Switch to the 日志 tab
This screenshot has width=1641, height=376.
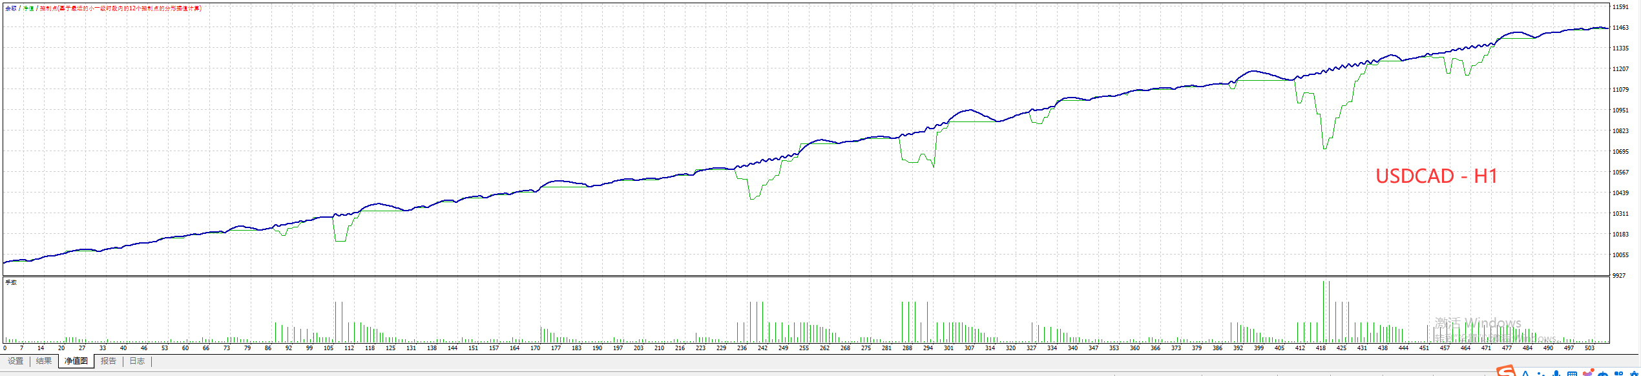point(137,361)
